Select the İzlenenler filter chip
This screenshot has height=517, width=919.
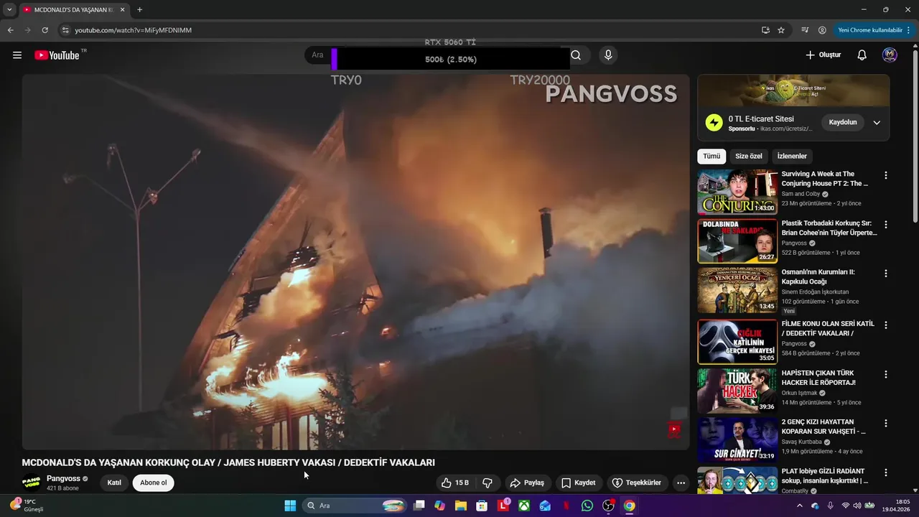click(792, 156)
